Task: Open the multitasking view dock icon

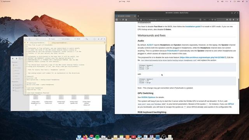Action: tap(79, 137)
